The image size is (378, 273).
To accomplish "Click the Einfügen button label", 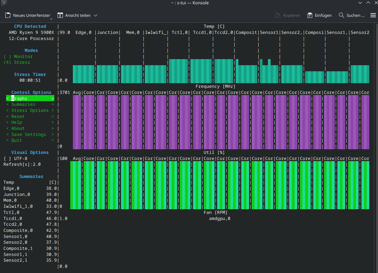I will pos(323,15).
